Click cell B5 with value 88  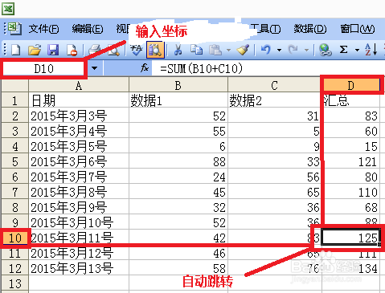click(178, 161)
